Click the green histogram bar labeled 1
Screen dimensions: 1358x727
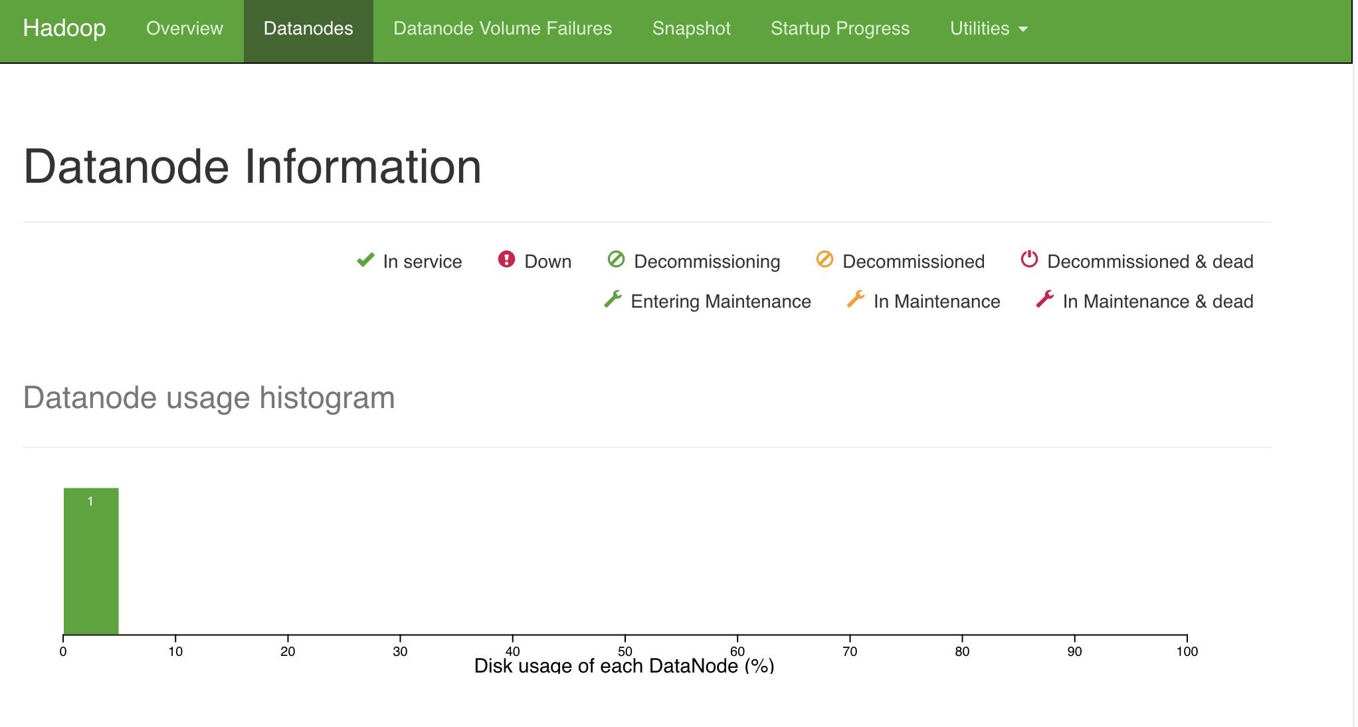point(91,562)
